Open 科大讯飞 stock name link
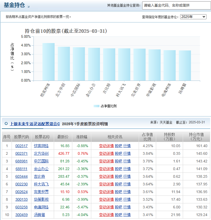The width and height of the screenshot is (211, 220). pyautogui.click(x=41, y=184)
